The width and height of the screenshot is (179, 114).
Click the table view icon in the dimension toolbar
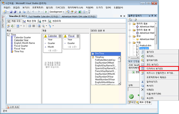coord(18,26)
